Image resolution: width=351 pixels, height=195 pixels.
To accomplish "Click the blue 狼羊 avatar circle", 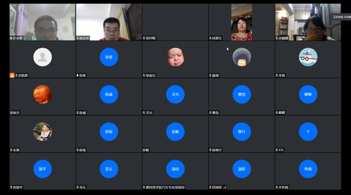I will point(43,169).
